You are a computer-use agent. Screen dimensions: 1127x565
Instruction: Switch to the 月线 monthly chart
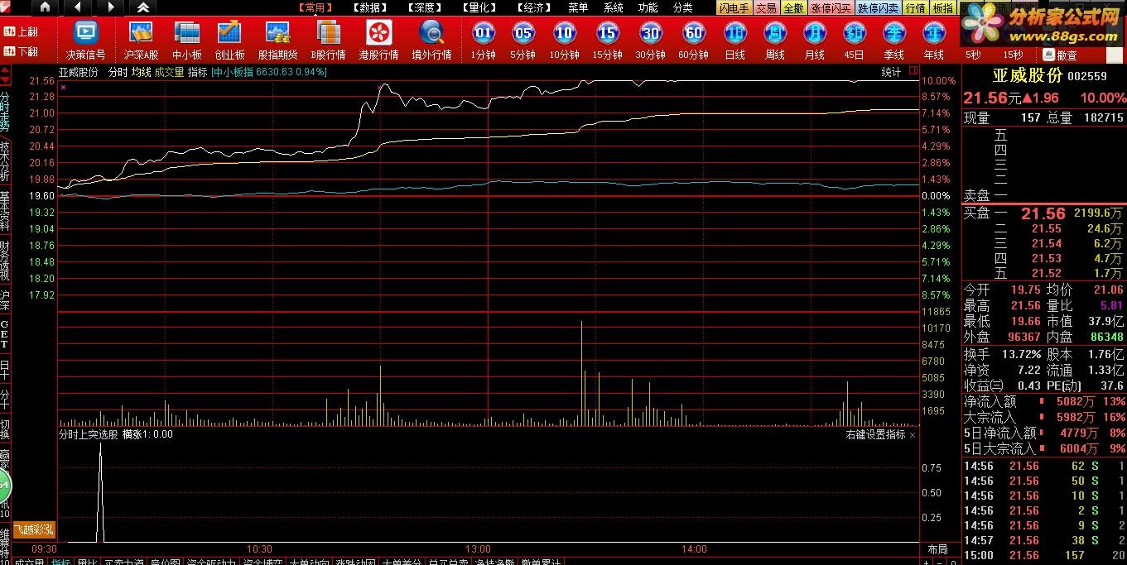click(814, 40)
